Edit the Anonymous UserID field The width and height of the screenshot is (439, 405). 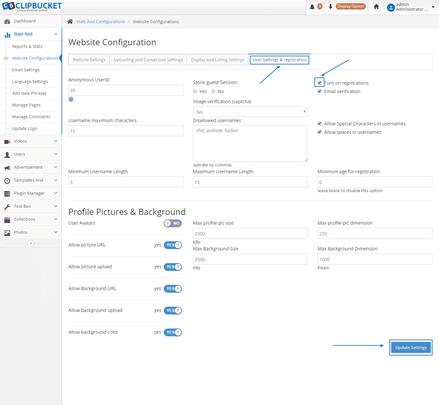point(125,90)
